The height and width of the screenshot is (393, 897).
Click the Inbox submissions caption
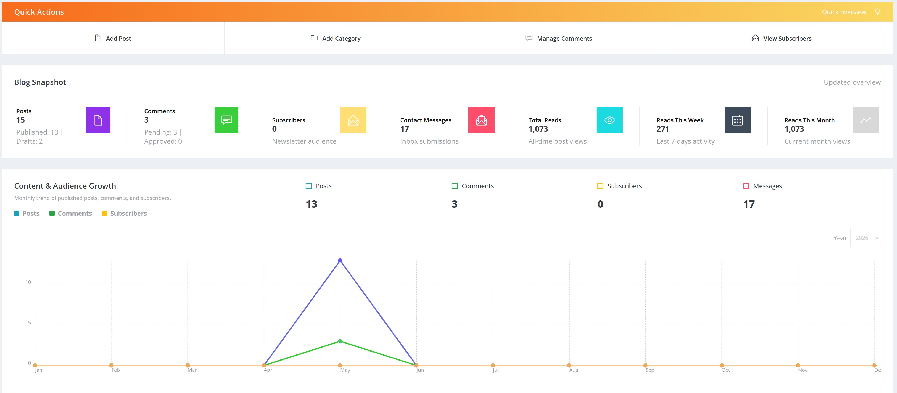pos(429,141)
